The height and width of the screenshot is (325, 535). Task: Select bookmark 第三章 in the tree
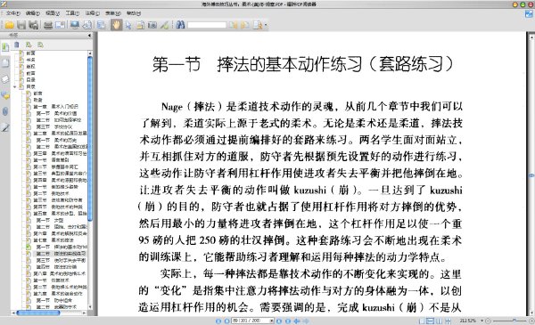point(60,153)
